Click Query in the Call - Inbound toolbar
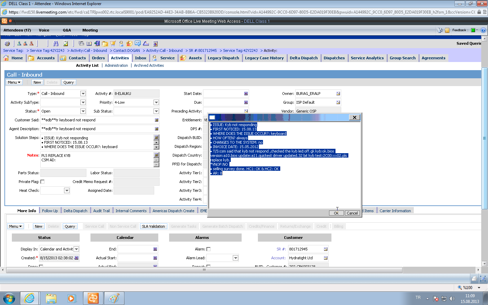The width and height of the screenshot is (488, 305). [x=68, y=82]
